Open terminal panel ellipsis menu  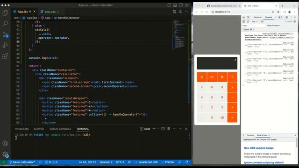click(x=174, y=129)
